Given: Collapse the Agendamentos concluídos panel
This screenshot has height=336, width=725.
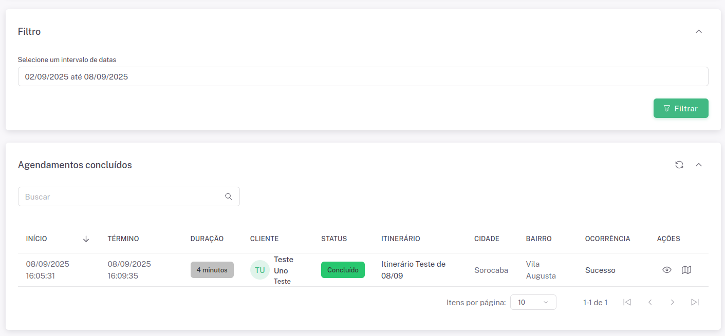Looking at the screenshot, I should coord(698,165).
